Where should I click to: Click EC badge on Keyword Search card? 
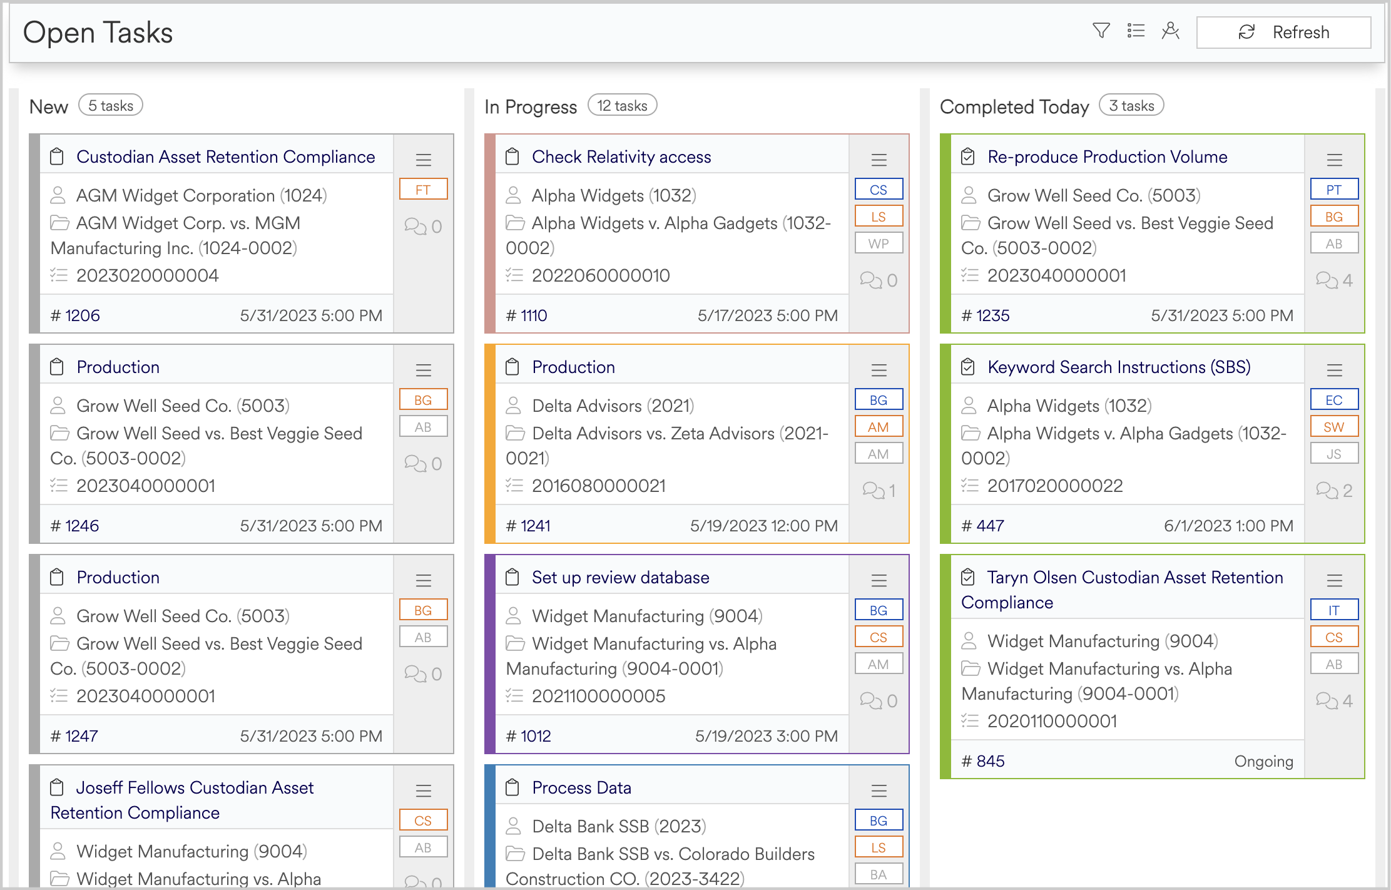(x=1335, y=399)
